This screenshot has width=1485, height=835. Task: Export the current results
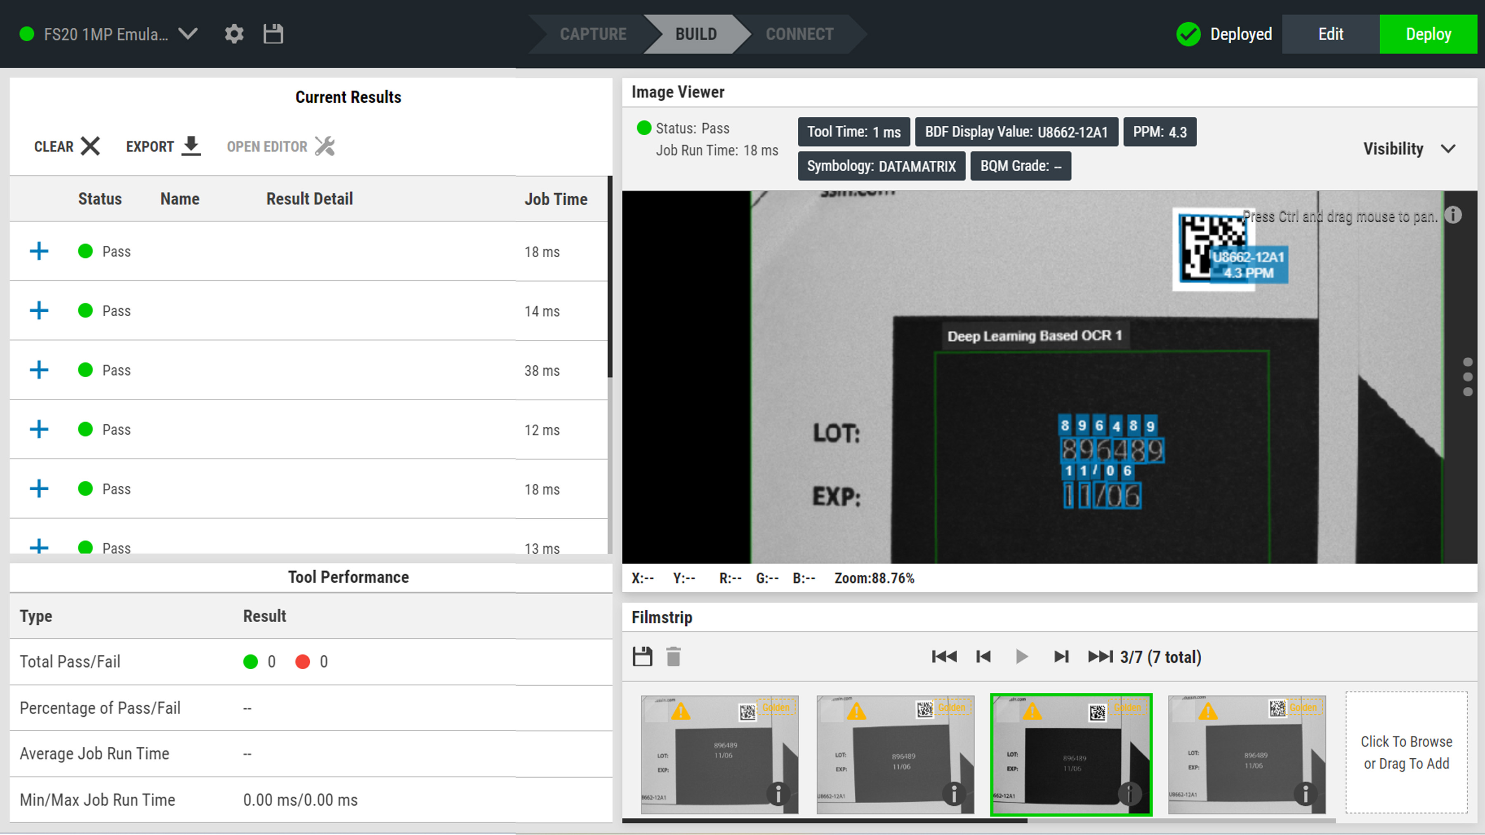[191, 146]
